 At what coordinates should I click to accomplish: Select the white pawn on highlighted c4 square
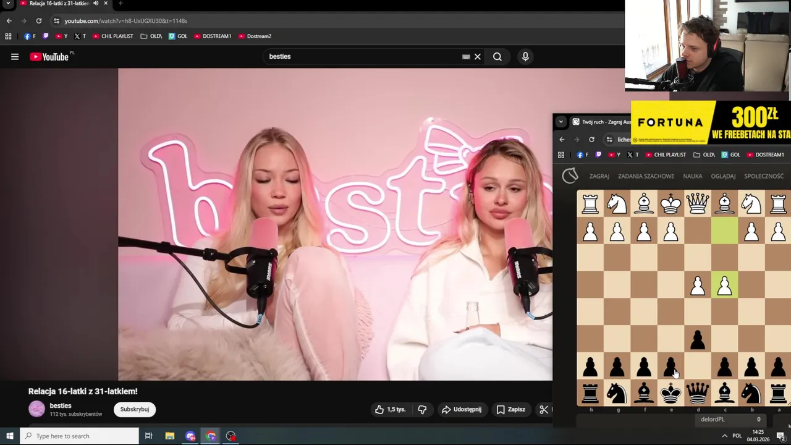tap(724, 285)
